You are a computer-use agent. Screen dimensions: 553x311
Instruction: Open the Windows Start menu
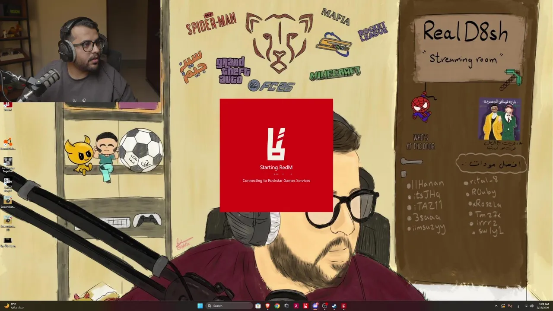pos(200,306)
